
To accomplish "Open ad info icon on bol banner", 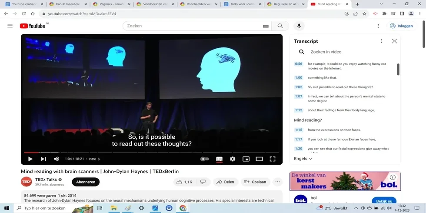I will coord(393,177).
